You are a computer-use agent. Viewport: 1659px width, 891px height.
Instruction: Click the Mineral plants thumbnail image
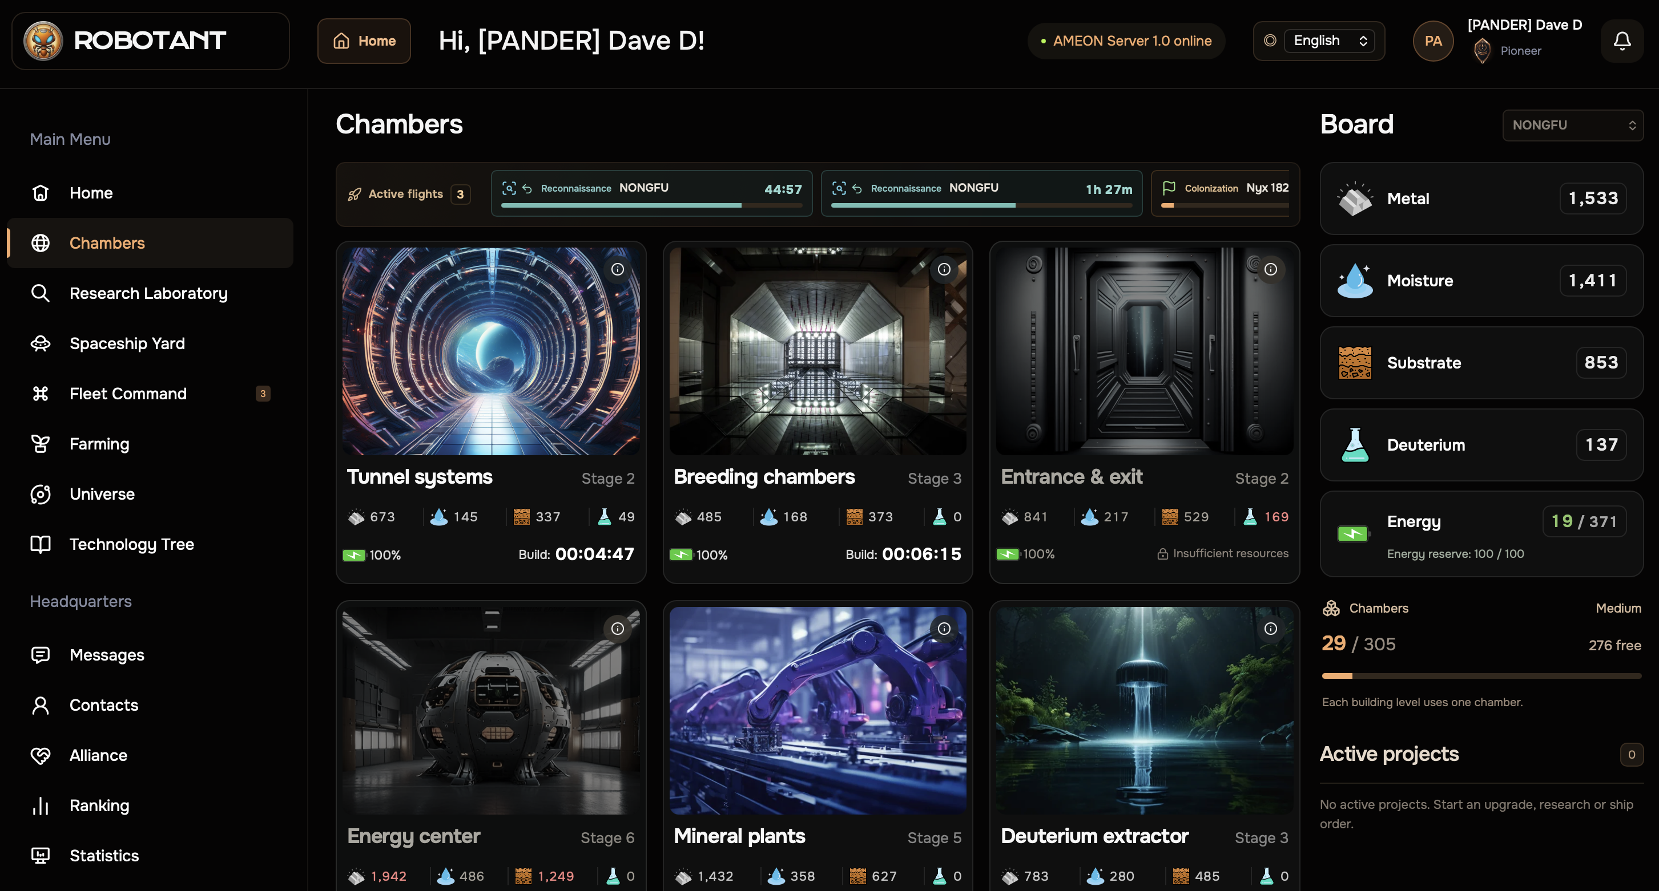(x=818, y=710)
